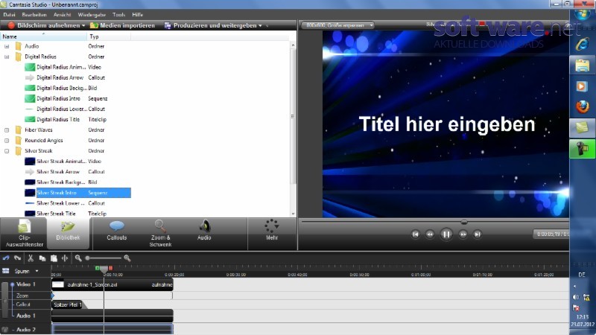Image resolution: width=596 pixels, height=335 pixels.
Task: Open Firefox from the taskbar
Action: tap(582, 106)
